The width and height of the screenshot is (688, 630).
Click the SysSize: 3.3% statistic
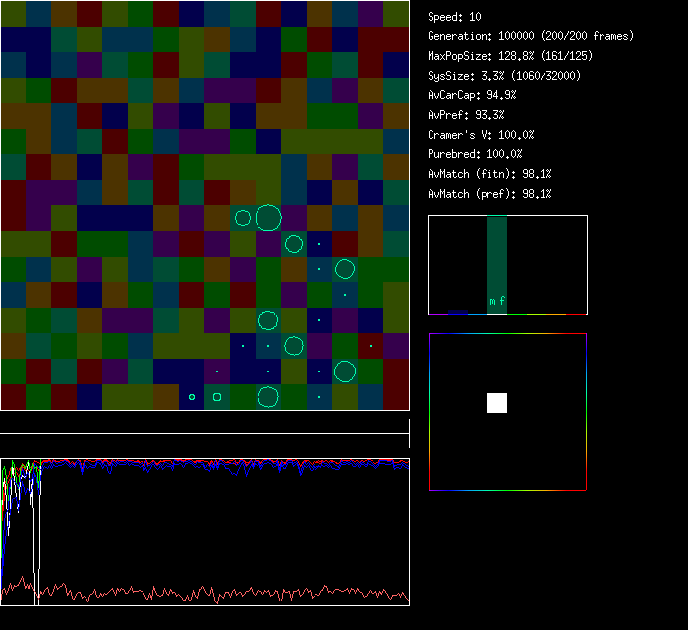[503, 76]
